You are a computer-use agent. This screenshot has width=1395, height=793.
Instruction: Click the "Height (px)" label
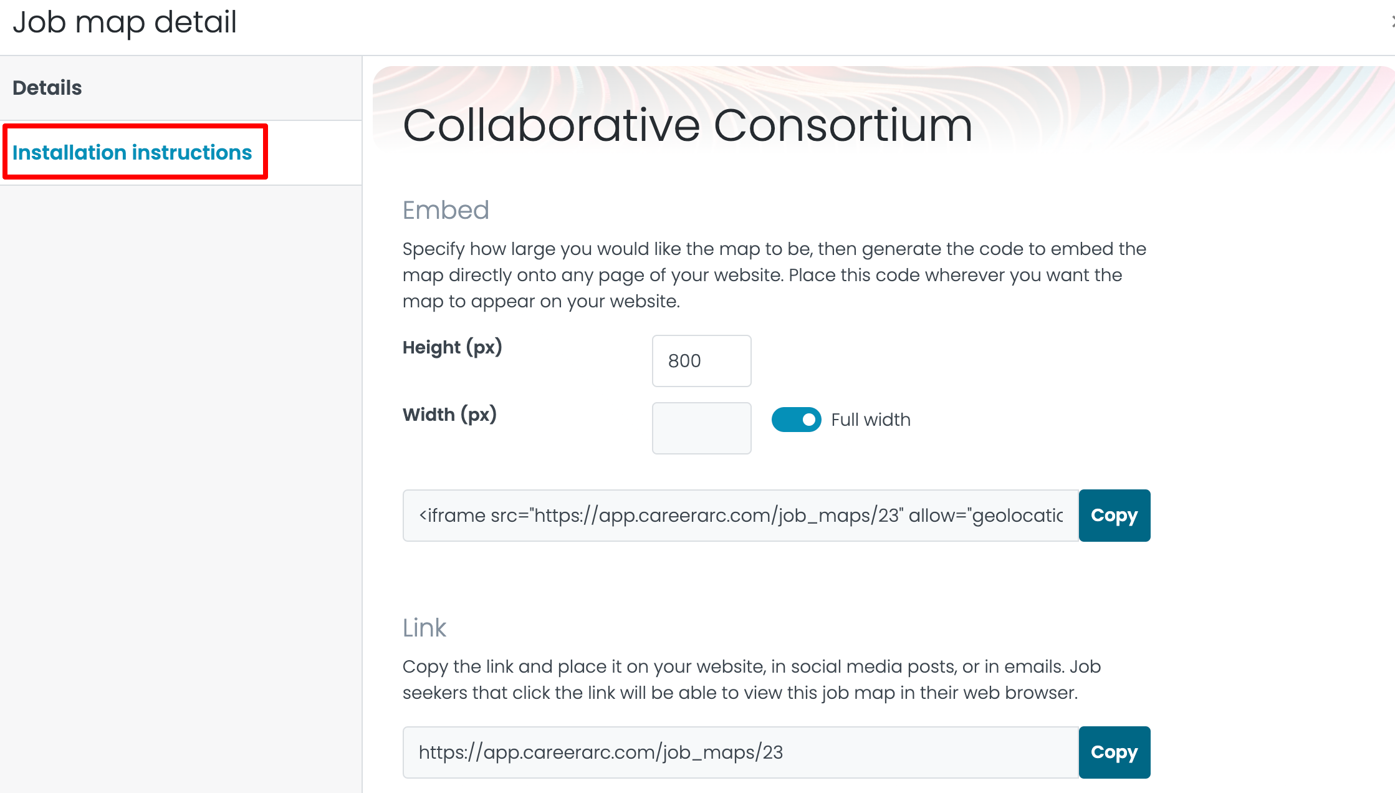[x=452, y=347]
